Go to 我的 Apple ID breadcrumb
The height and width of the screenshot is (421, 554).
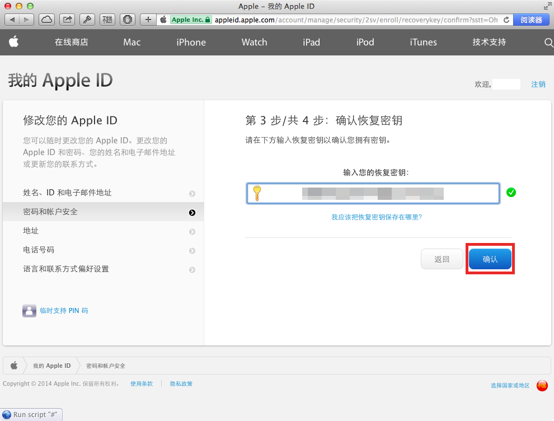(x=52, y=366)
